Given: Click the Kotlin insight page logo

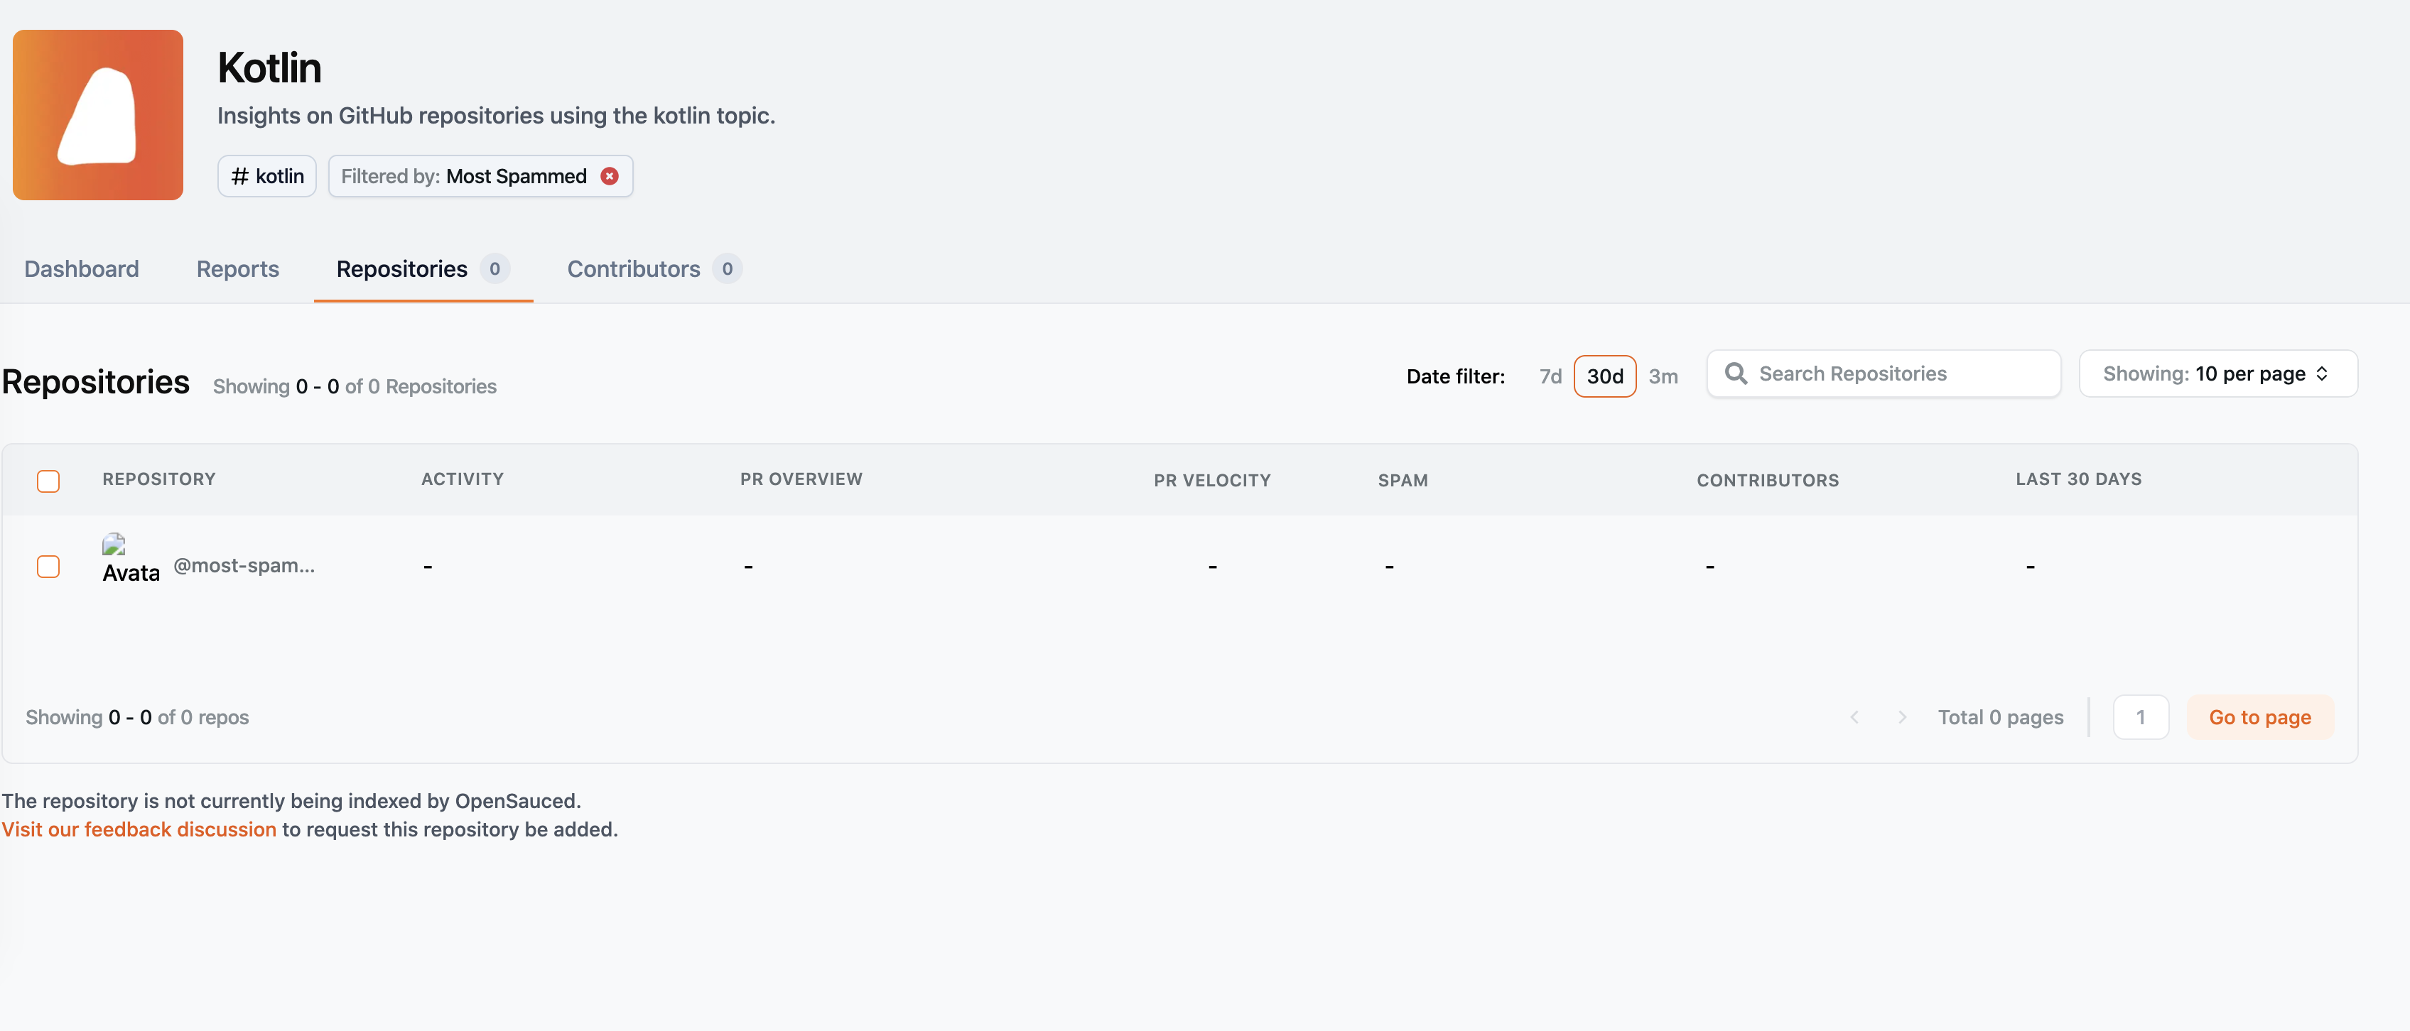Looking at the screenshot, I should 97,114.
